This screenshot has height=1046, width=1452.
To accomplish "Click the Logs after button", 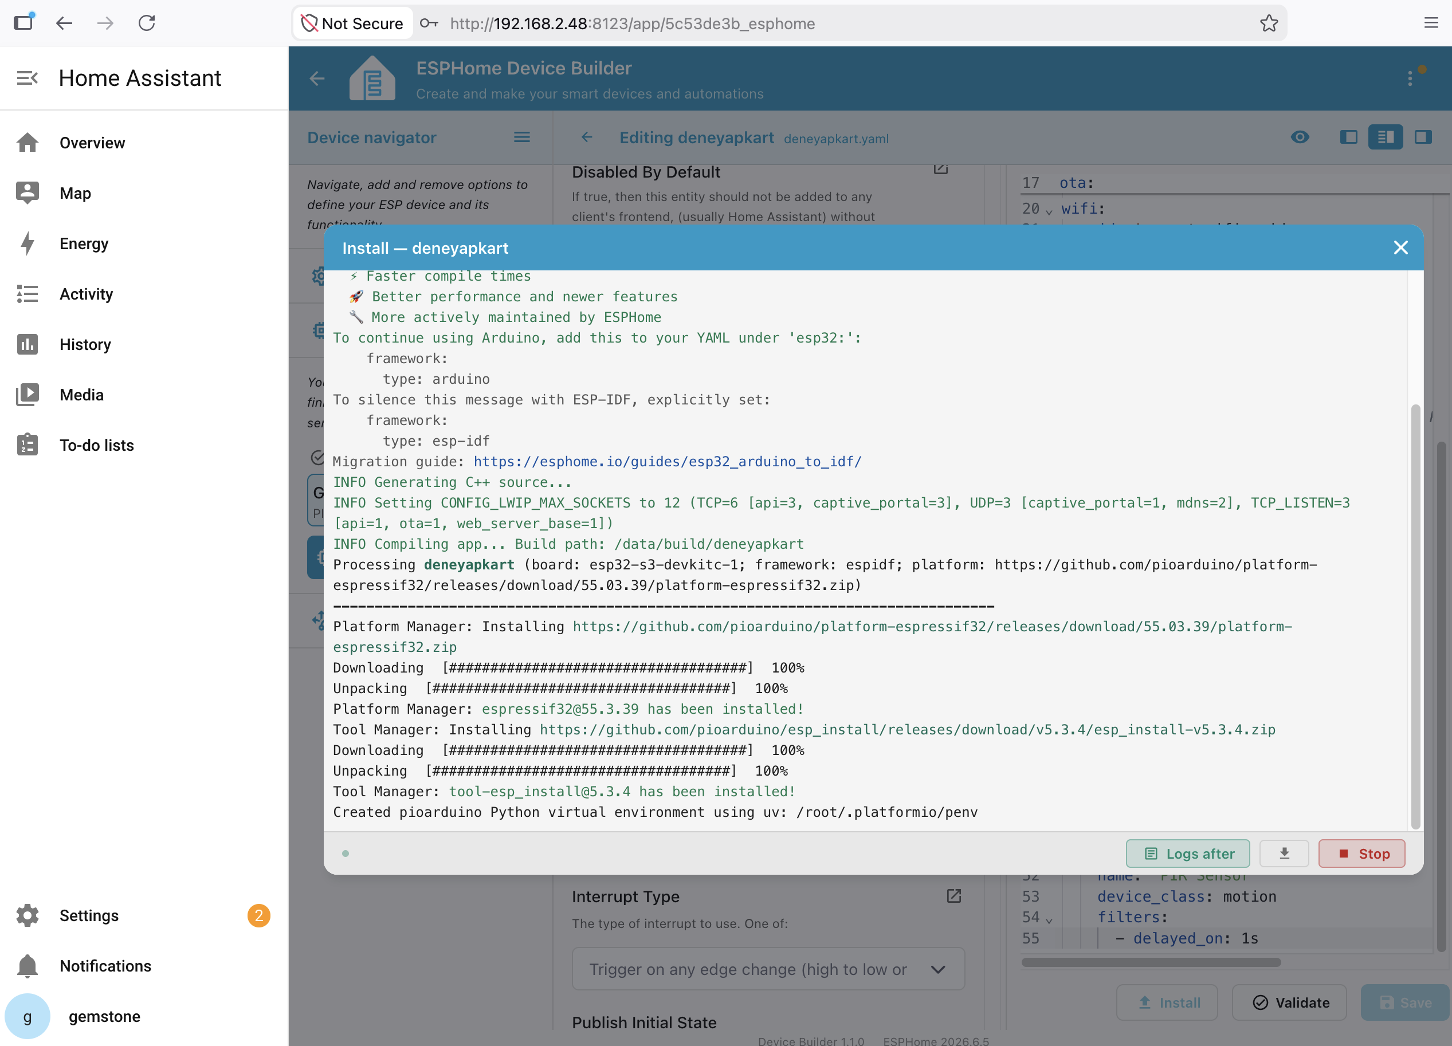I will tap(1188, 854).
